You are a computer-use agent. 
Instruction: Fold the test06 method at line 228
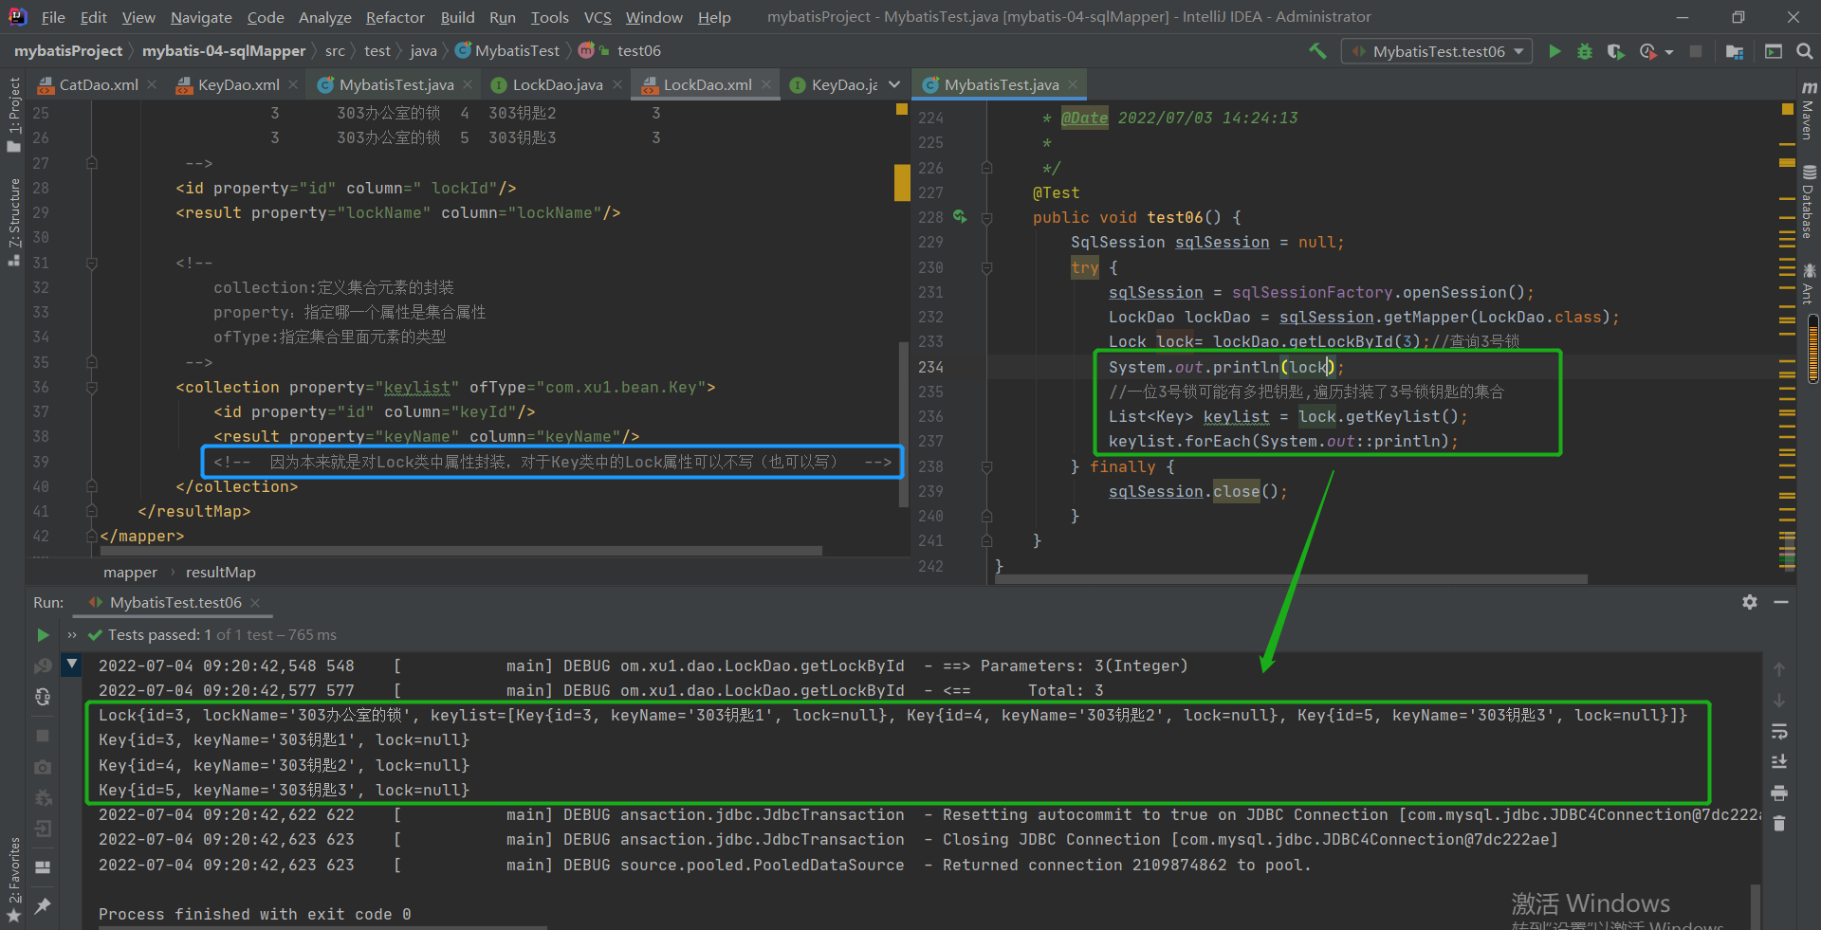click(986, 218)
